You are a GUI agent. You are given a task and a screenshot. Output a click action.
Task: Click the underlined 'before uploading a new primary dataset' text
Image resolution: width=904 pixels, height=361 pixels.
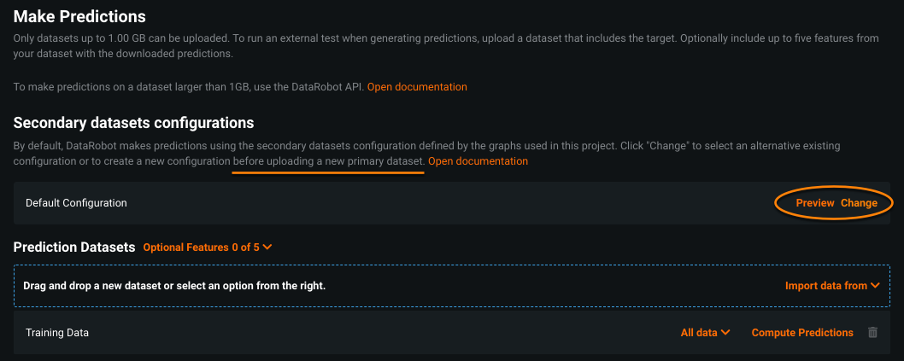pos(328,161)
